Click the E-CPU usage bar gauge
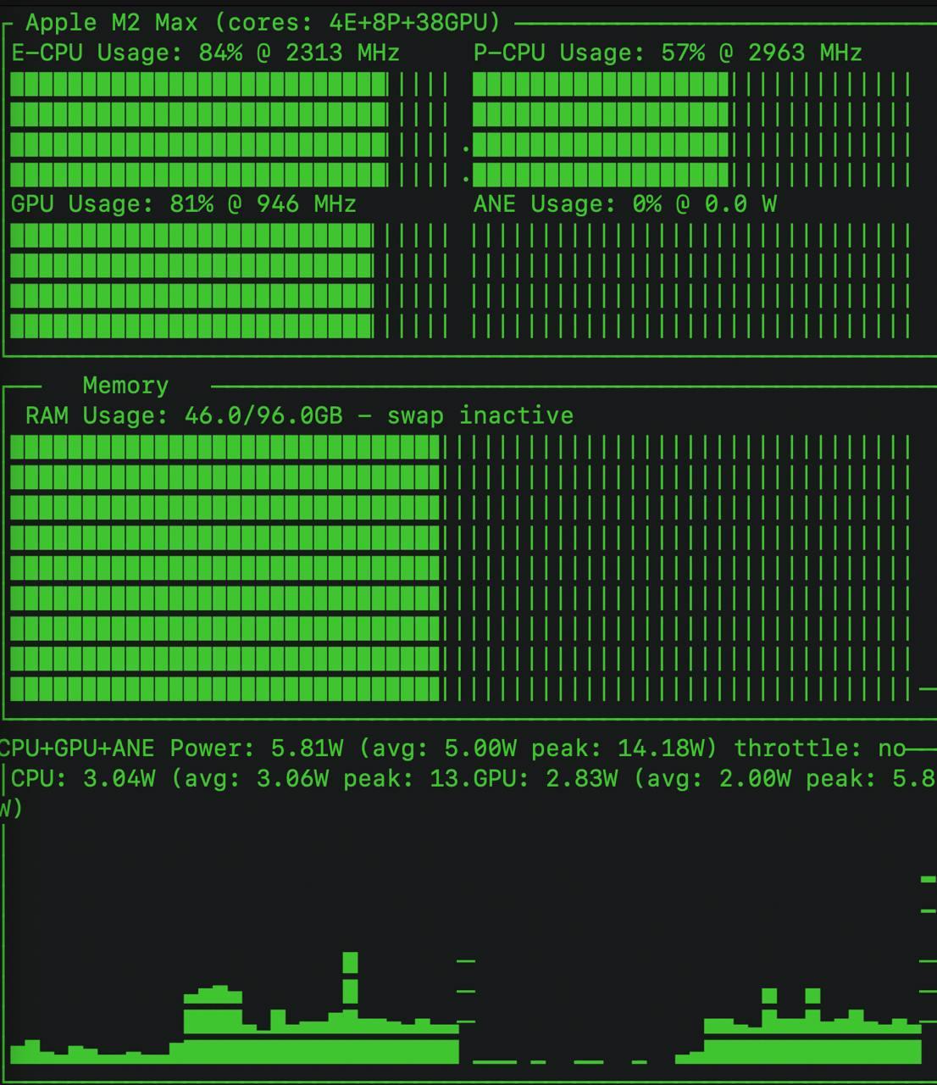The image size is (937, 1085). coord(229,130)
